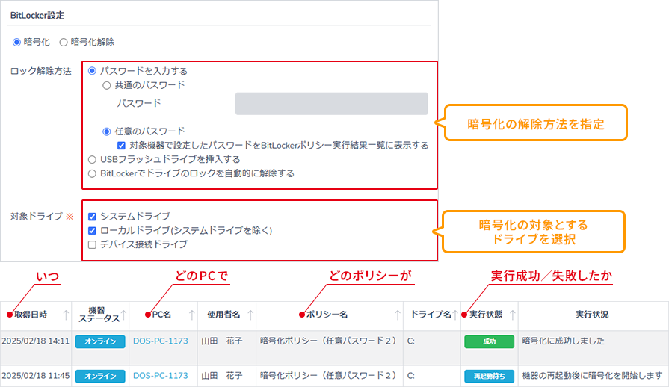Click the 実行状況 column header

click(x=592, y=315)
